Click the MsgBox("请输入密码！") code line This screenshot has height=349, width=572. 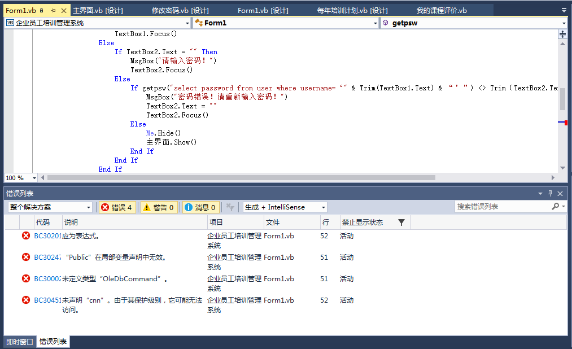(173, 61)
